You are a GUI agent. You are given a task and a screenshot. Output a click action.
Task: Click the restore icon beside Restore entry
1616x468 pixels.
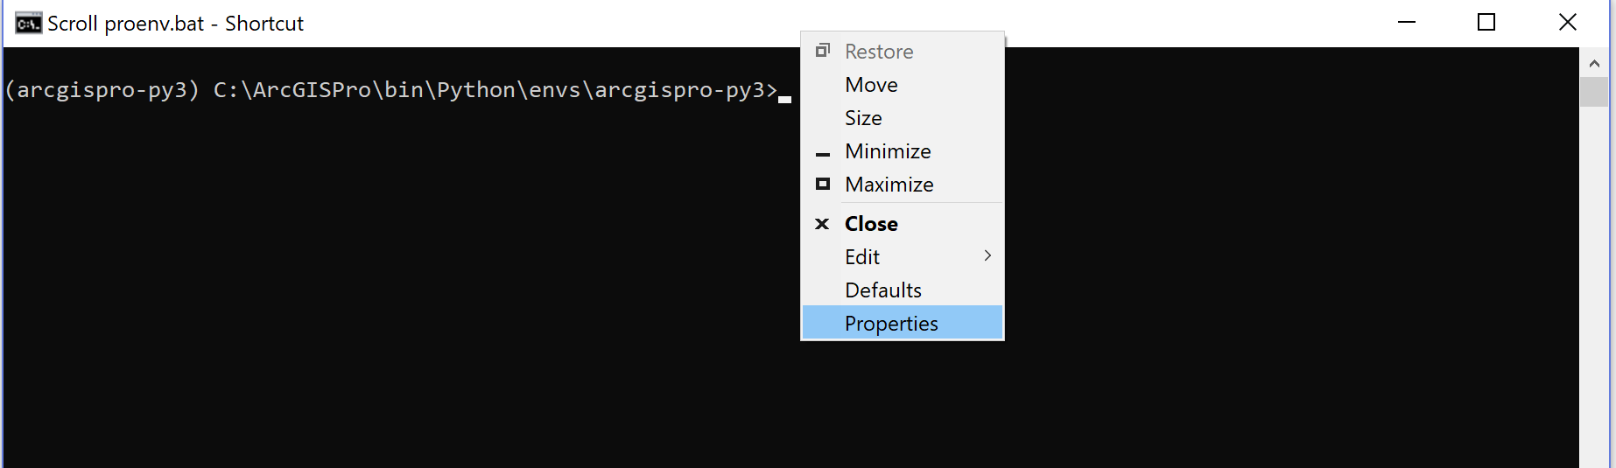click(x=822, y=51)
